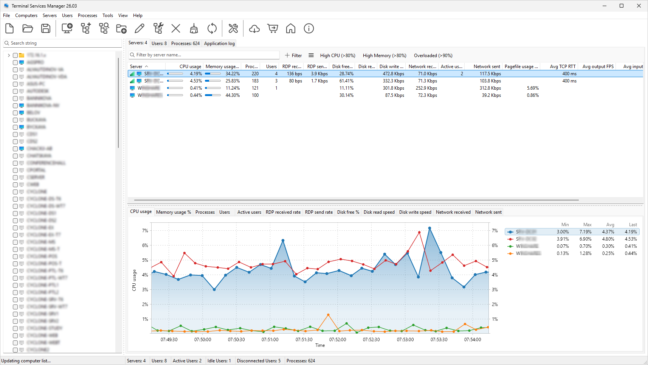Open settings via wrench-and-screwdriver icon
Viewport: 648px width, 365px height.
click(233, 29)
